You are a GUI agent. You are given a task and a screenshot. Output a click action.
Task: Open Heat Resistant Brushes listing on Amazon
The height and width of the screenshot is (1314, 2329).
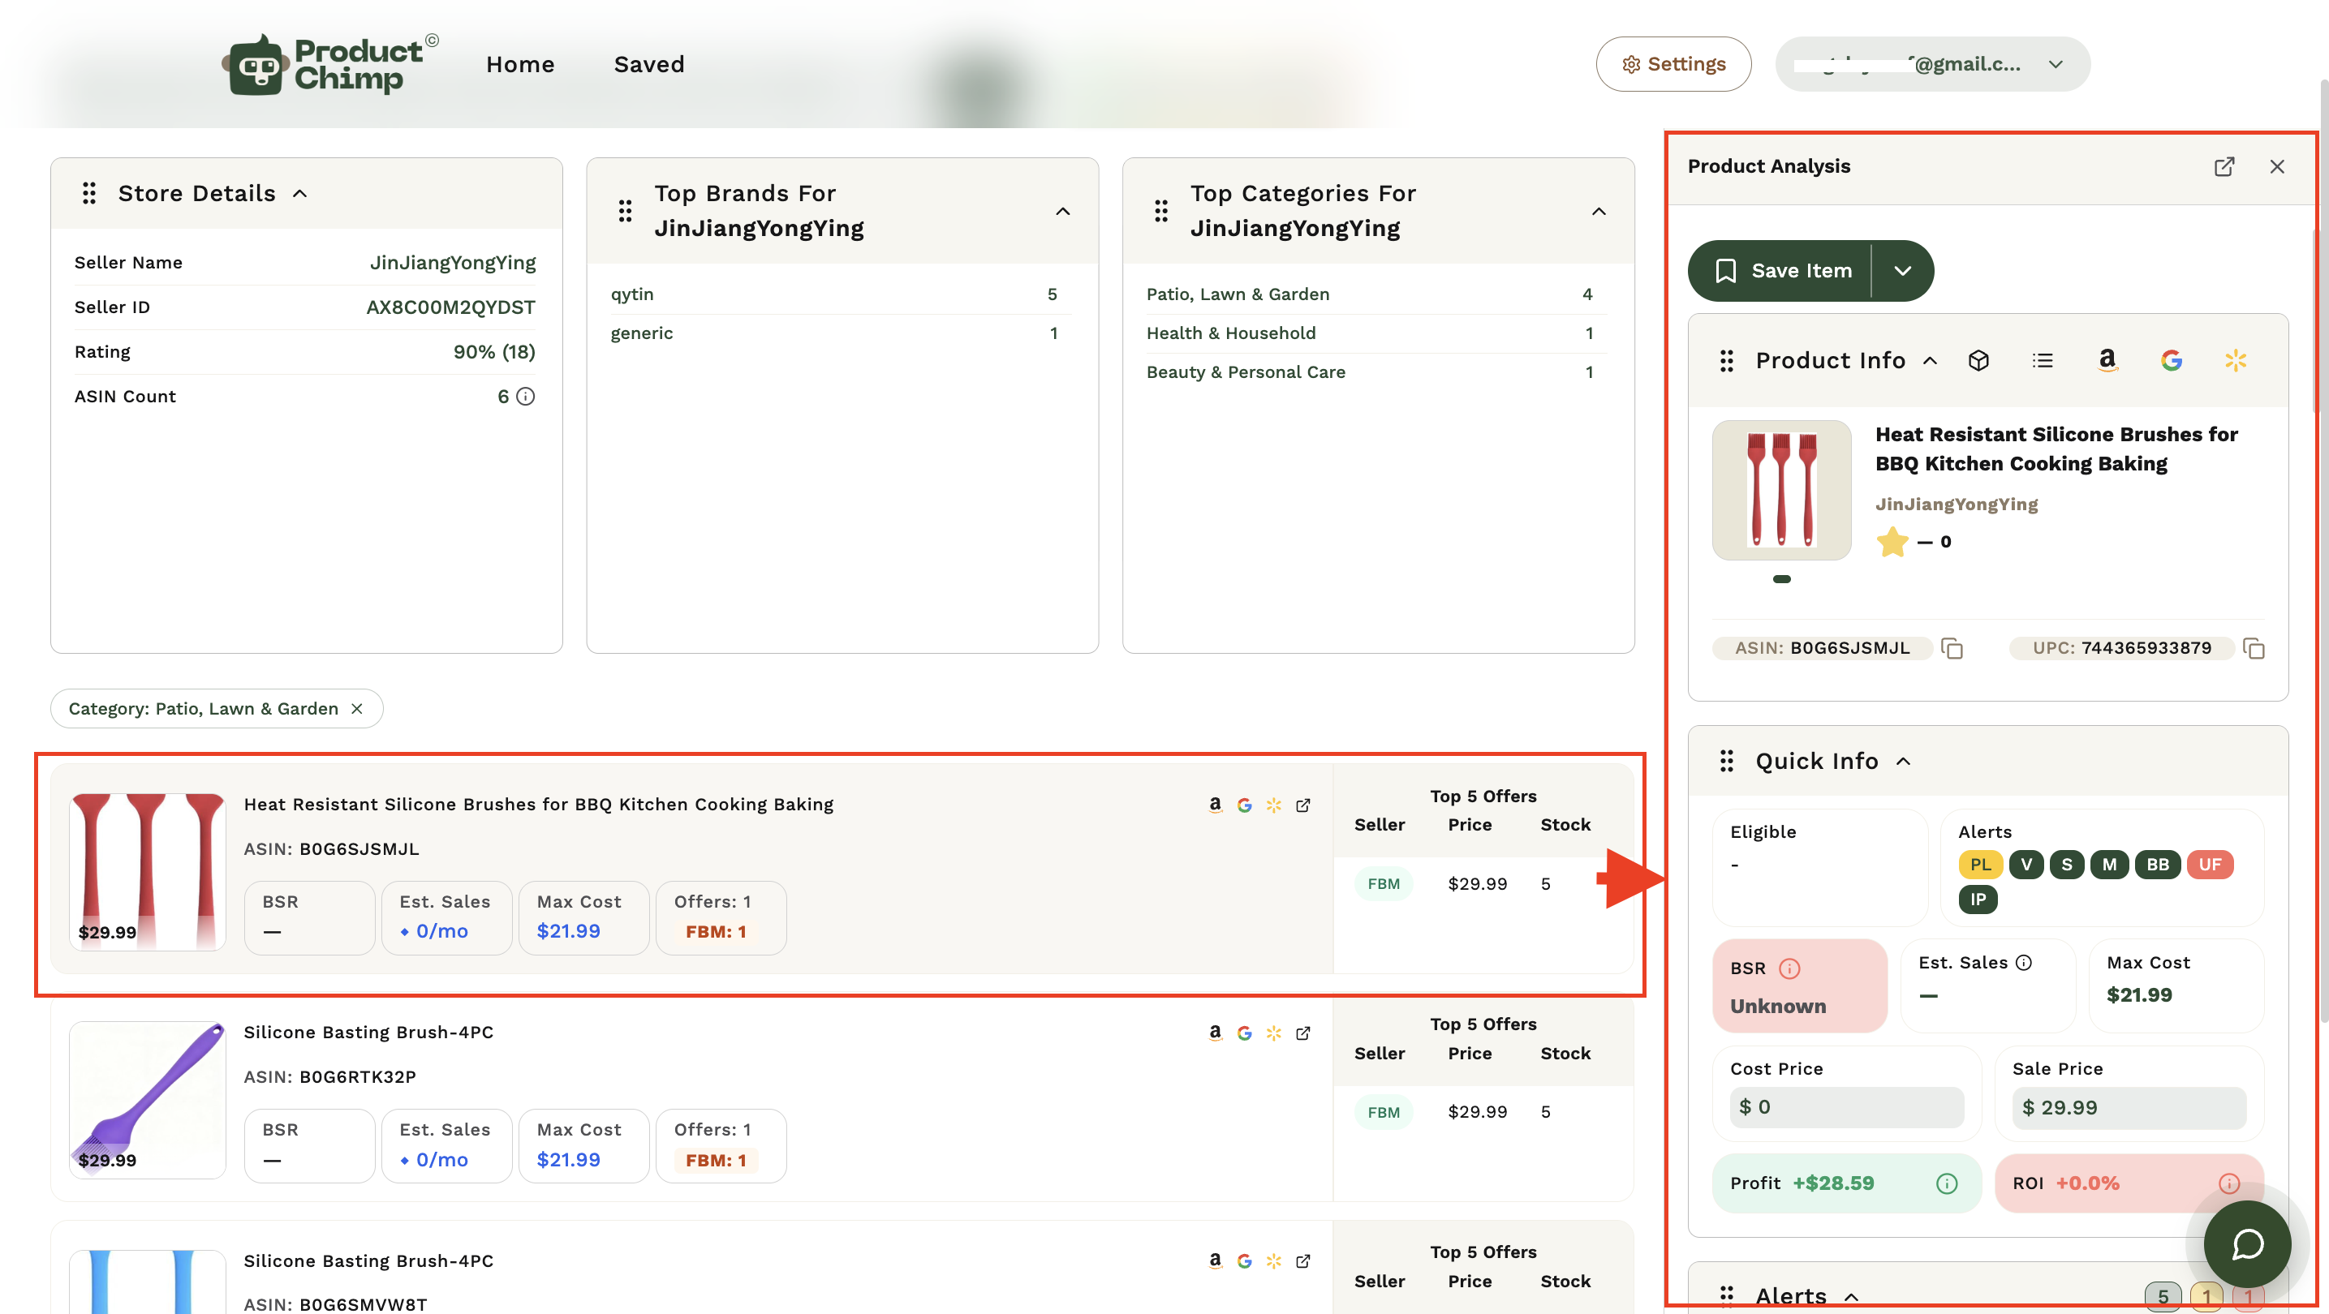click(x=1215, y=805)
